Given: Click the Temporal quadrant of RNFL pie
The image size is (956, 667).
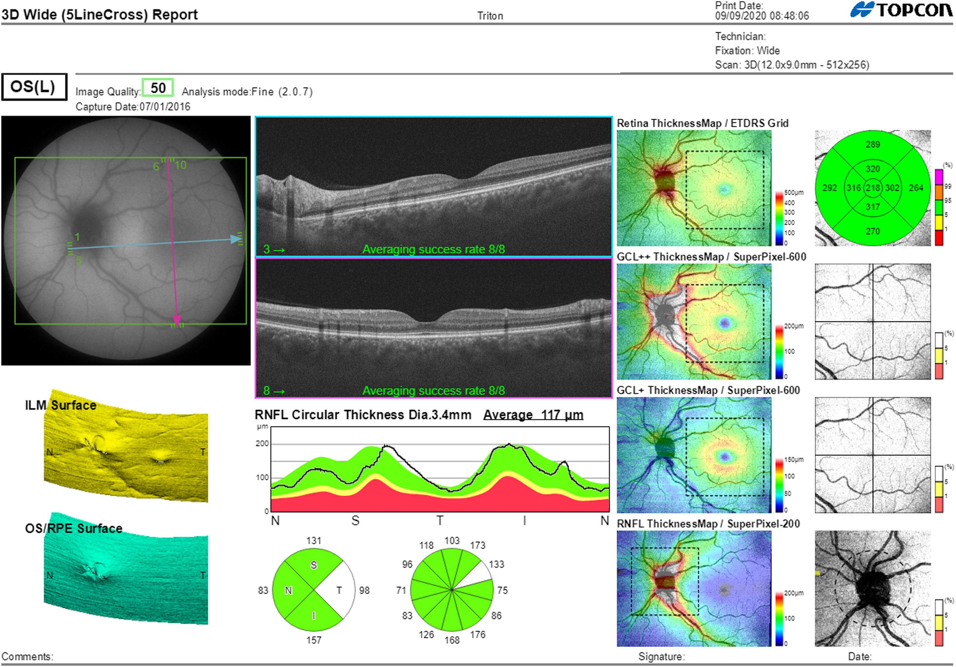Looking at the screenshot, I should click(339, 590).
